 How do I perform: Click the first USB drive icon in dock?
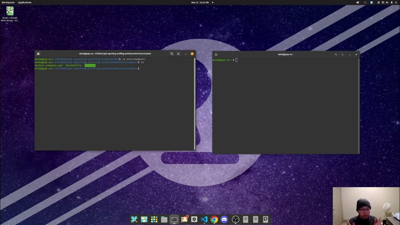tap(245, 219)
